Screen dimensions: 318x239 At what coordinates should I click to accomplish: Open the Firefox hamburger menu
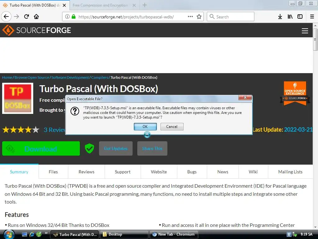(312, 16)
